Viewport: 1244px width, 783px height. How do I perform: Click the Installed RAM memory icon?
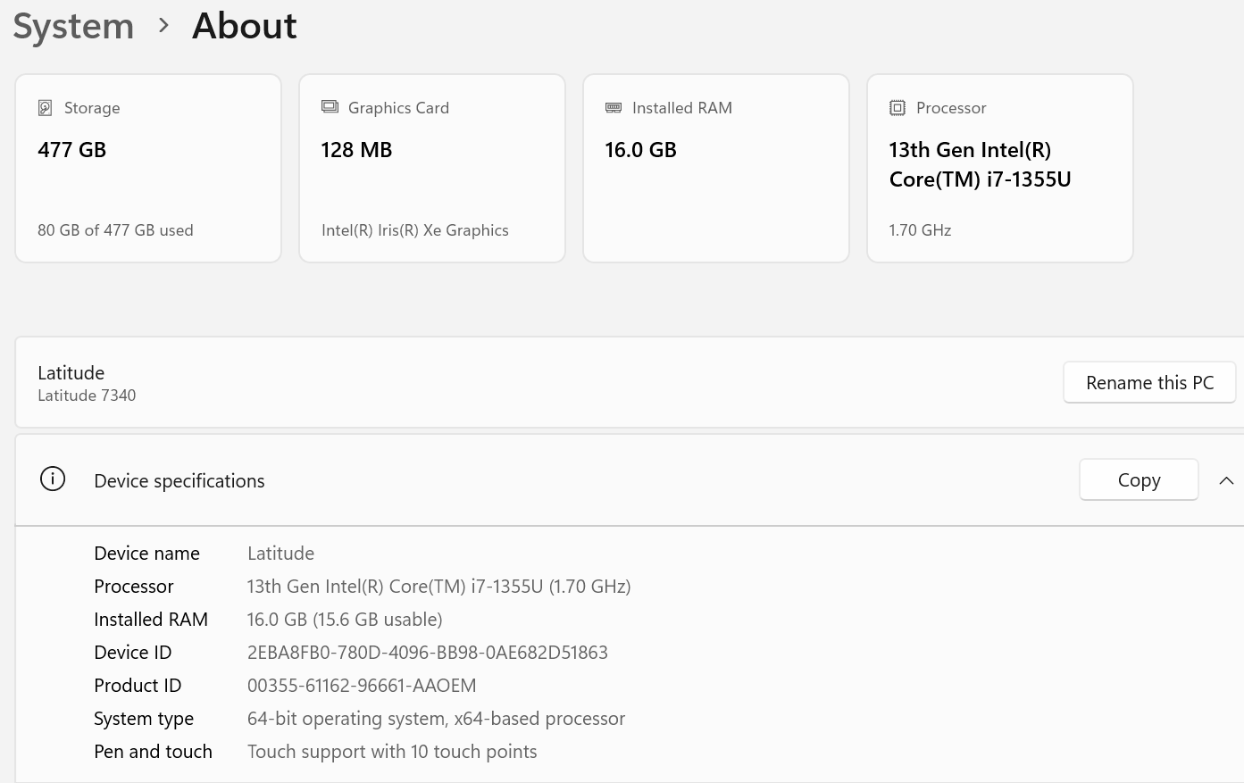tap(614, 108)
